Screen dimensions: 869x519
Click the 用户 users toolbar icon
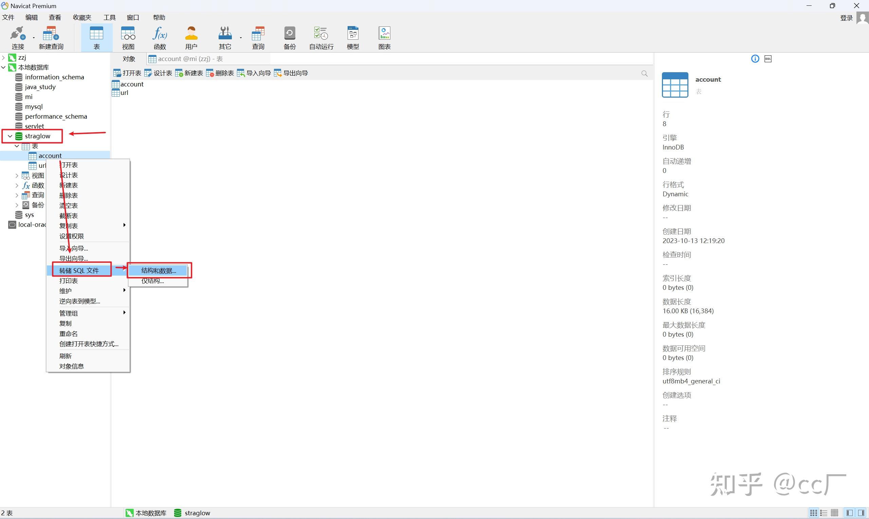(x=191, y=37)
